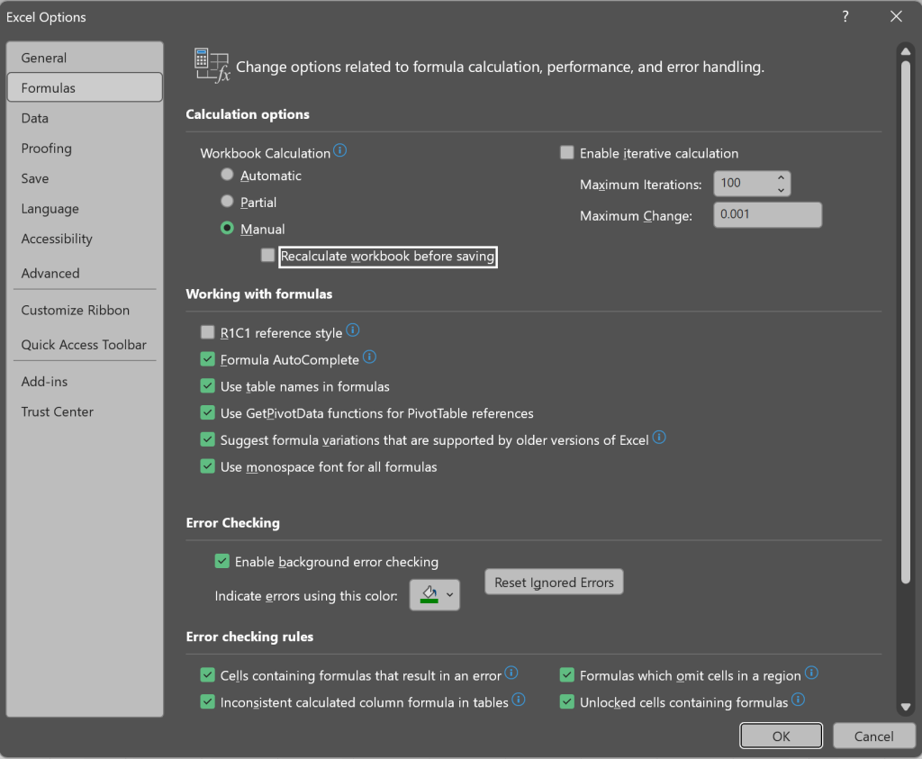The width and height of the screenshot is (922, 759).
Task: Open the Save options category
Action: [85, 178]
